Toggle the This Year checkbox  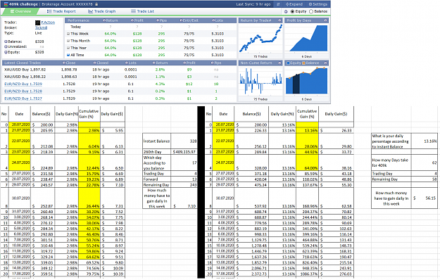pyautogui.click(x=68, y=48)
